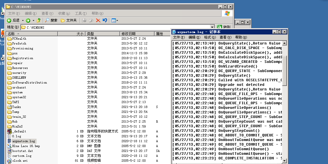The width and height of the screenshot is (328, 164).
Task: Open Notepad 文件(F) menu
Action: tap(179, 37)
